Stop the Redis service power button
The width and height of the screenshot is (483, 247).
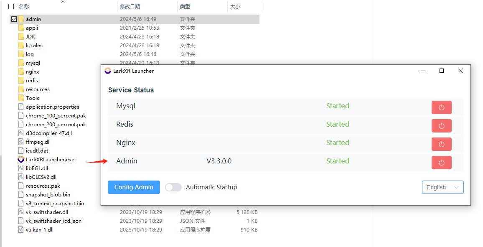tap(441, 126)
